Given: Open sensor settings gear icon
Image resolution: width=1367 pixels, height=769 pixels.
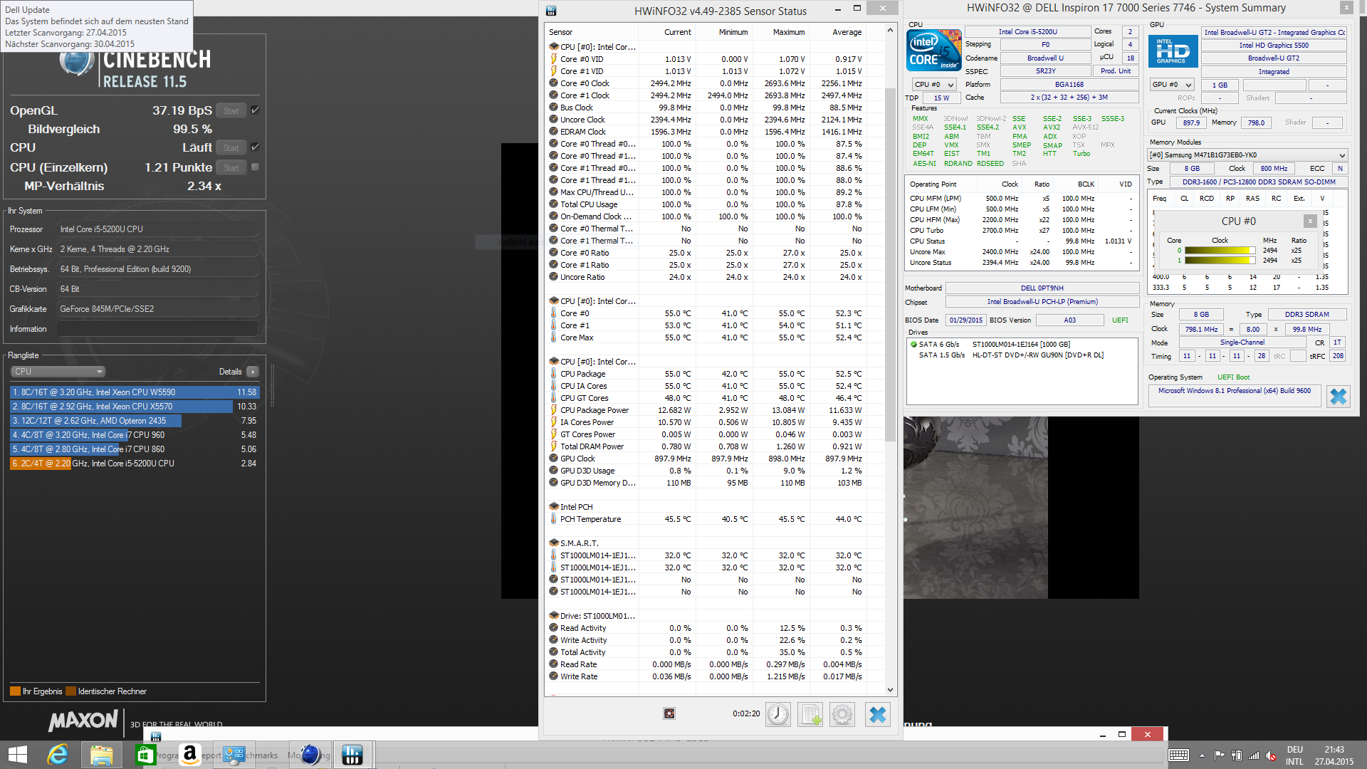Looking at the screenshot, I should click(842, 714).
